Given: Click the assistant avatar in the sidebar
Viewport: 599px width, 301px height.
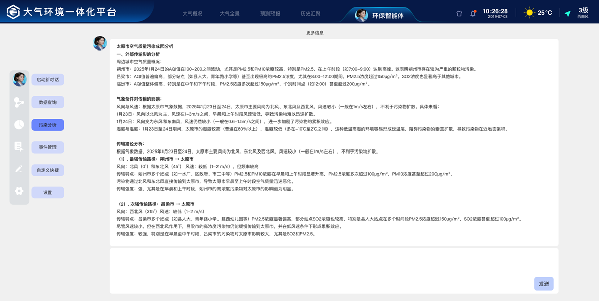Looking at the screenshot, I should [x=19, y=79].
